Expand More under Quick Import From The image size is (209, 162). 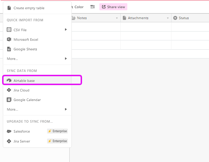[37, 59]
